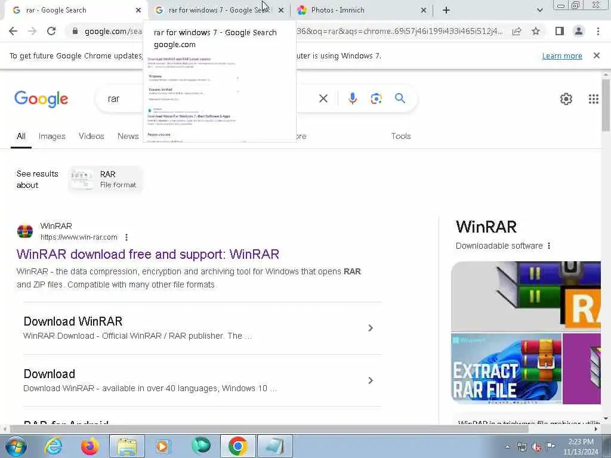Click the horizontal scrollbar right arrow
The width and height of the screenshot is (611, 458).
[596, 429]
